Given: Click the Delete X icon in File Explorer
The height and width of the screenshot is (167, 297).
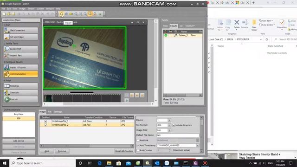Looking at the screenshot, I should click(237, 22).
